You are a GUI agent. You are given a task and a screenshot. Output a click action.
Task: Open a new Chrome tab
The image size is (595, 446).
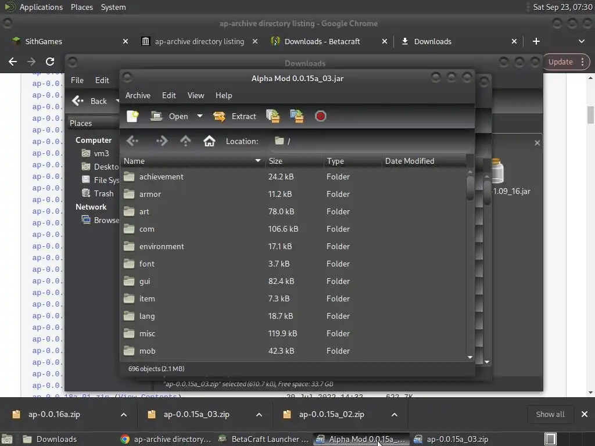tap(536, 41)
